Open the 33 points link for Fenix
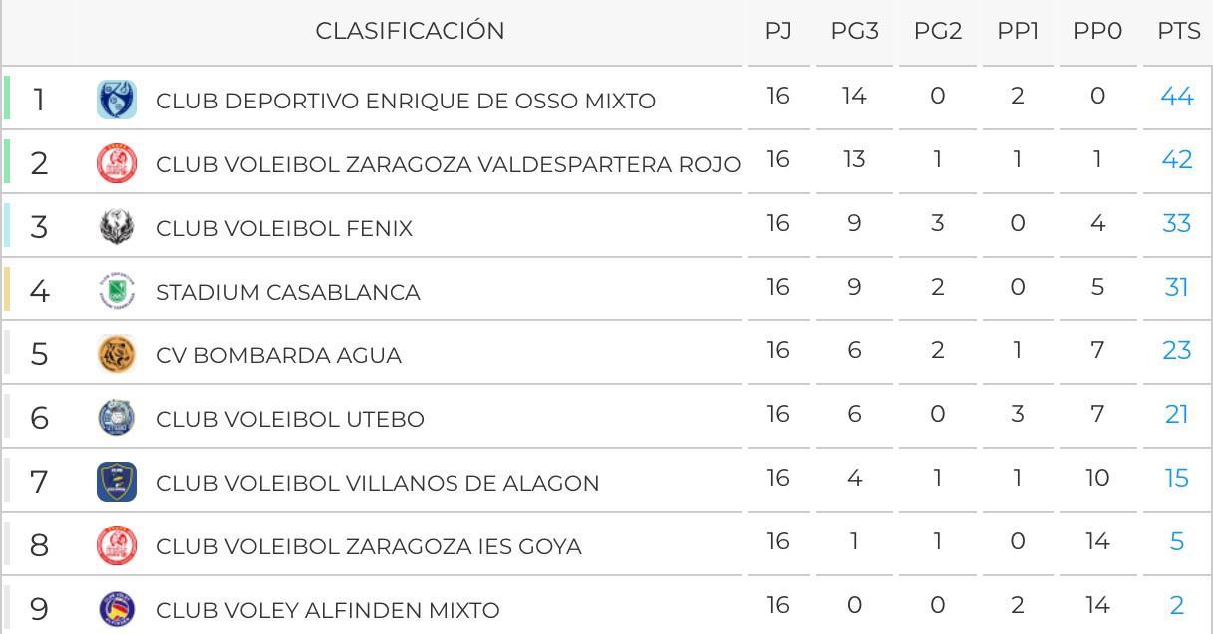 point(1177,224)
